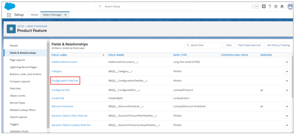Screen dimensions: 295x134
Task: Expand row actions for Configuration Field Set
Action: tap(287, 81)
